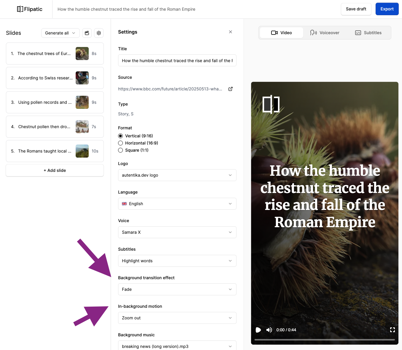Click the video progress bar
Viewport: 402px width, 350px height.
(x=325, y=340)
